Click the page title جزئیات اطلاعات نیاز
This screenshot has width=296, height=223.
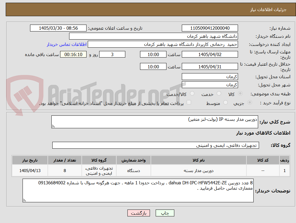click(x=268, y=10)
